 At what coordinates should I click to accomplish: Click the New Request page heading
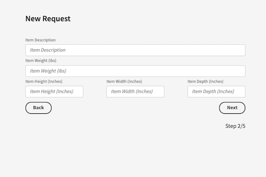48,19
